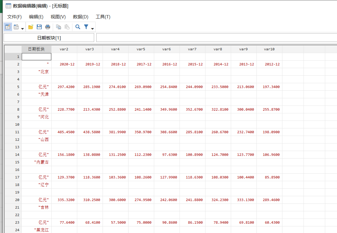Open the 工具(T) menu

(103, 17)
